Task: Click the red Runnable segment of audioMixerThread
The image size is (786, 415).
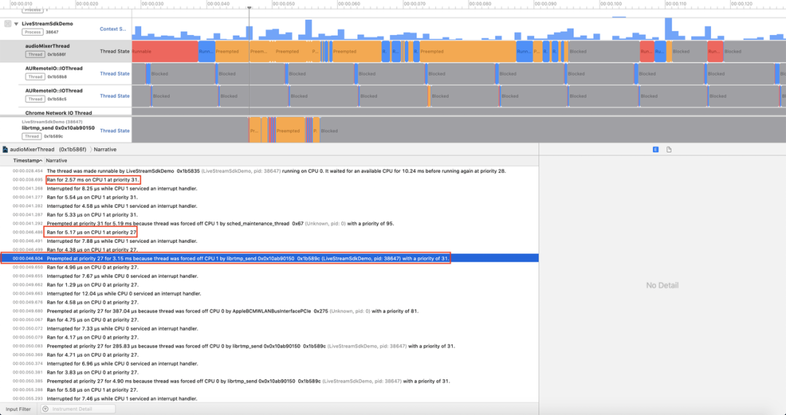Action: (164, 52)
